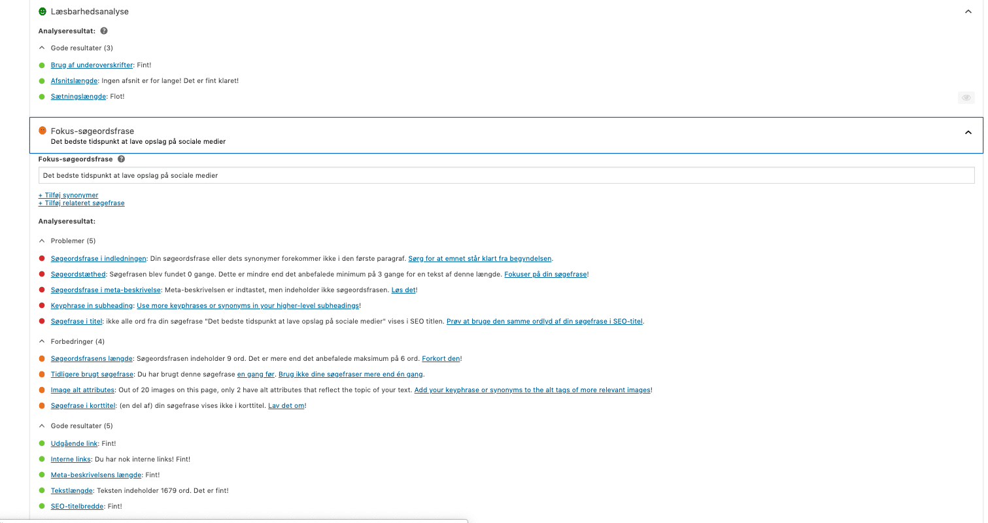Open Søgeordsfrase i indledningen link
The width and height of the screenshot is (988, 523).
tap(99, 258)
